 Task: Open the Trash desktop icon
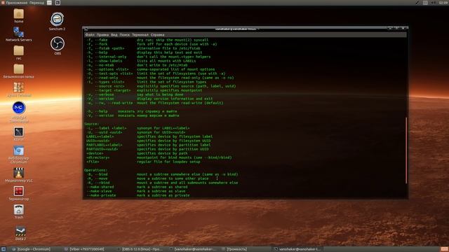[19, 211]
